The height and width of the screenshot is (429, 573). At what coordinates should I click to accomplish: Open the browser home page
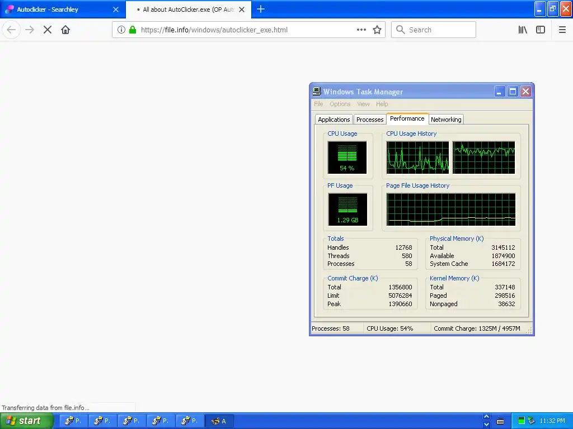(65, 30)
